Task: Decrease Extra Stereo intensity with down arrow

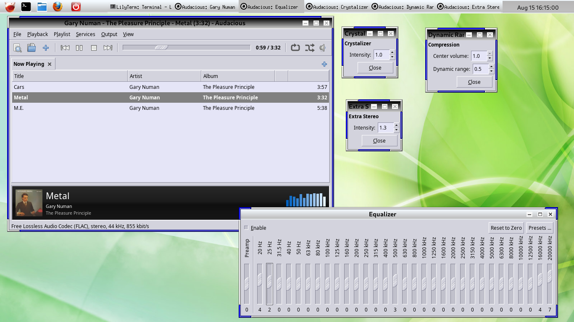Action: (x=397, y=130)
